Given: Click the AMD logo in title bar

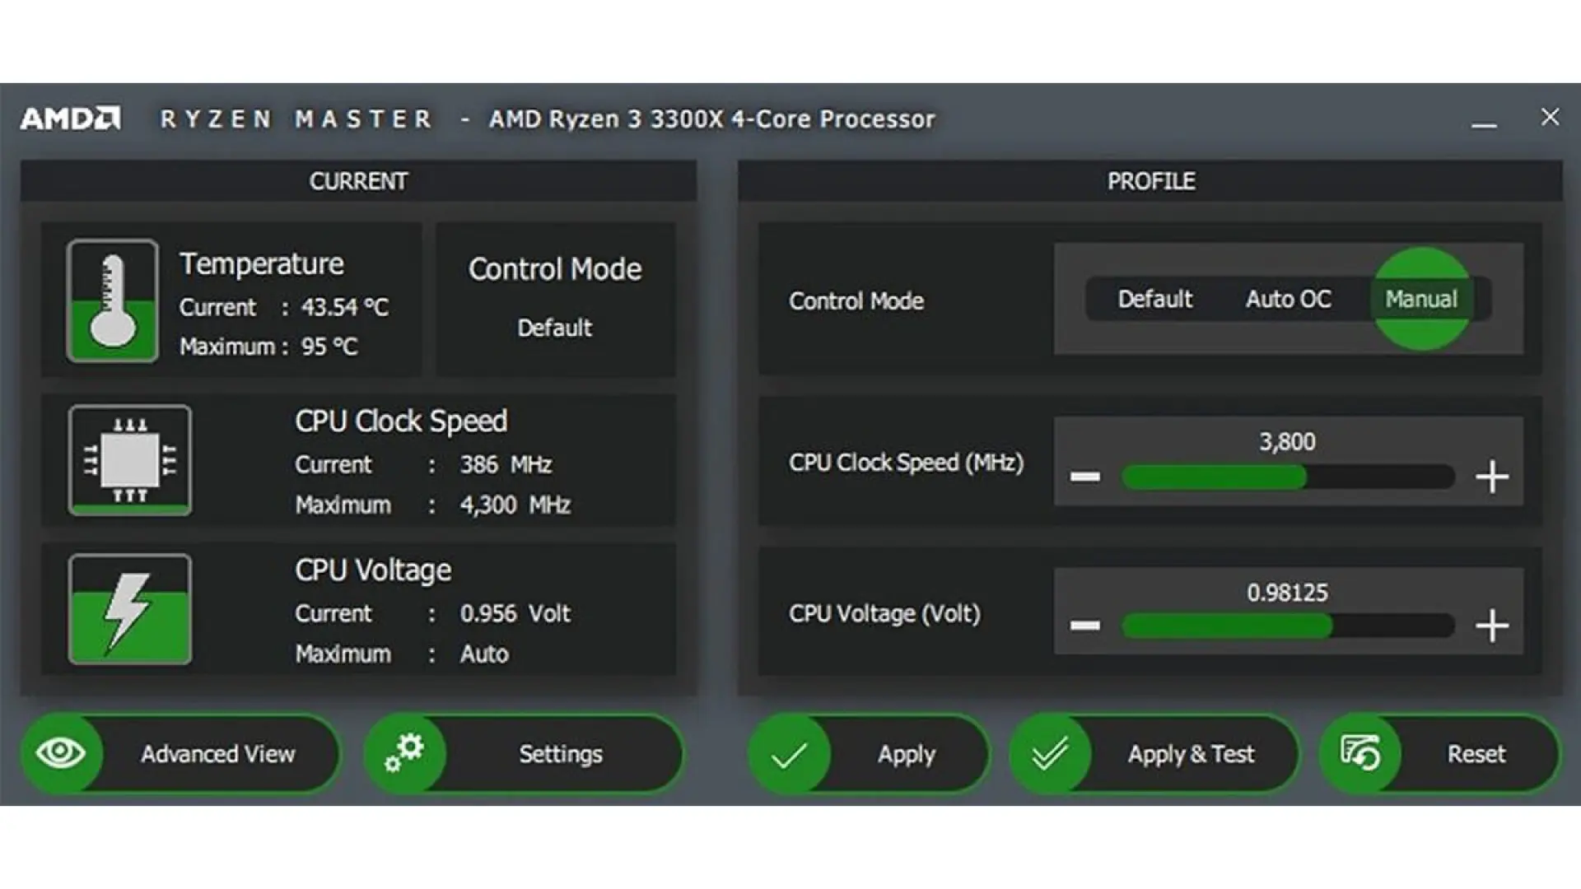Looking at the screenshot, I should point(71,119).
